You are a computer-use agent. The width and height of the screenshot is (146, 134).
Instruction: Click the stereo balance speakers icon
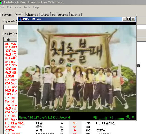tap(111, 117)
